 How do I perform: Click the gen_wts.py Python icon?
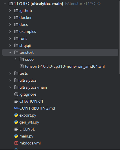pos(16,122)
